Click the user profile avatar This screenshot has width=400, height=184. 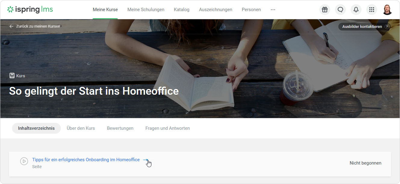[387, 10]
